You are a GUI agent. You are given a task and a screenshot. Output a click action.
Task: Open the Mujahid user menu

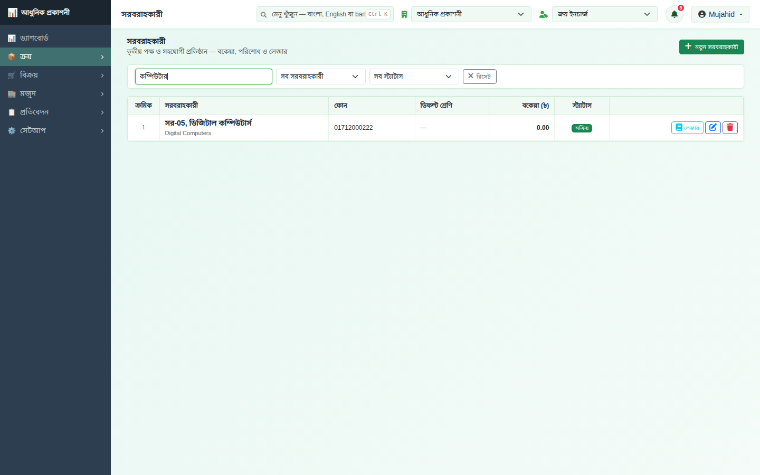pyautogui.click(x=720, y=14)
